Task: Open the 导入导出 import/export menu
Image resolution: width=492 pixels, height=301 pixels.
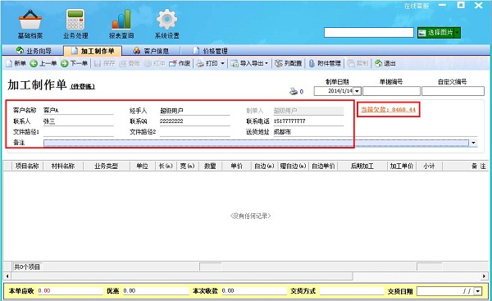Action: point(249,63)
